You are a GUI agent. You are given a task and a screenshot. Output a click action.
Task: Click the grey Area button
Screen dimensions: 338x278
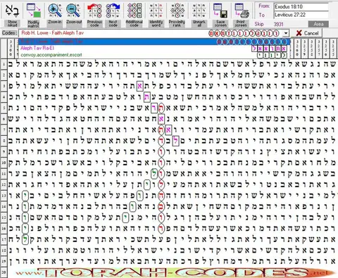(x=318, y=24)
